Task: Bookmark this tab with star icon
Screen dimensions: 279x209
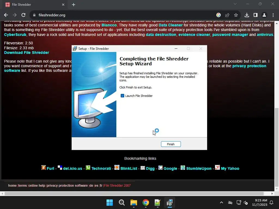Action: (236, 15)
